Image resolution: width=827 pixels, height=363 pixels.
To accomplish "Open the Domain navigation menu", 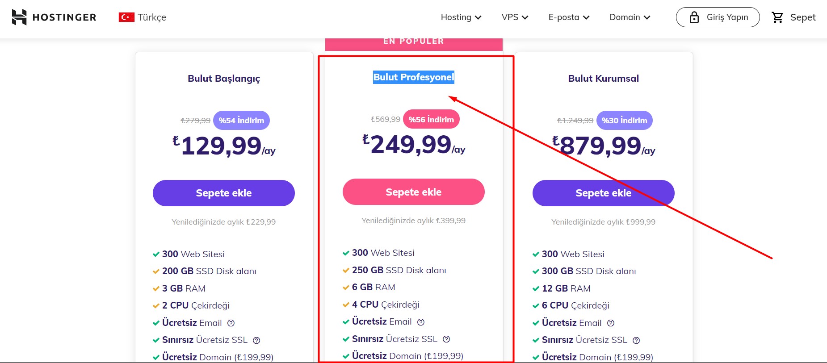I will (630, 17).
